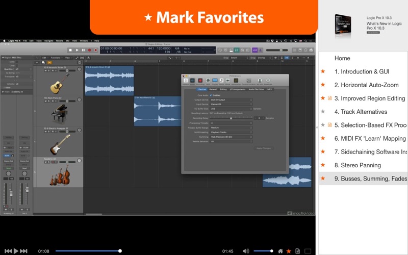Toggle favorite star for Horizontal Auto-Zoom
The image size is (408, 255).
point(323,85)
